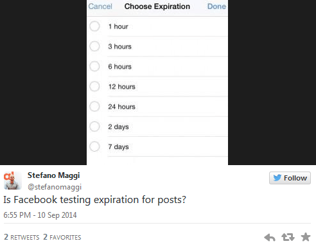Reply to the tweet with arrow icon
The width and height of the screenshot is (316, 248).
tap(270, 237)
